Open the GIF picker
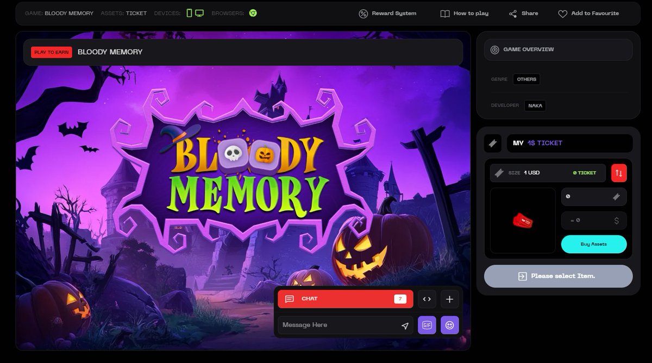The height and width of the screenshot is (363, 652). point(427,325)
